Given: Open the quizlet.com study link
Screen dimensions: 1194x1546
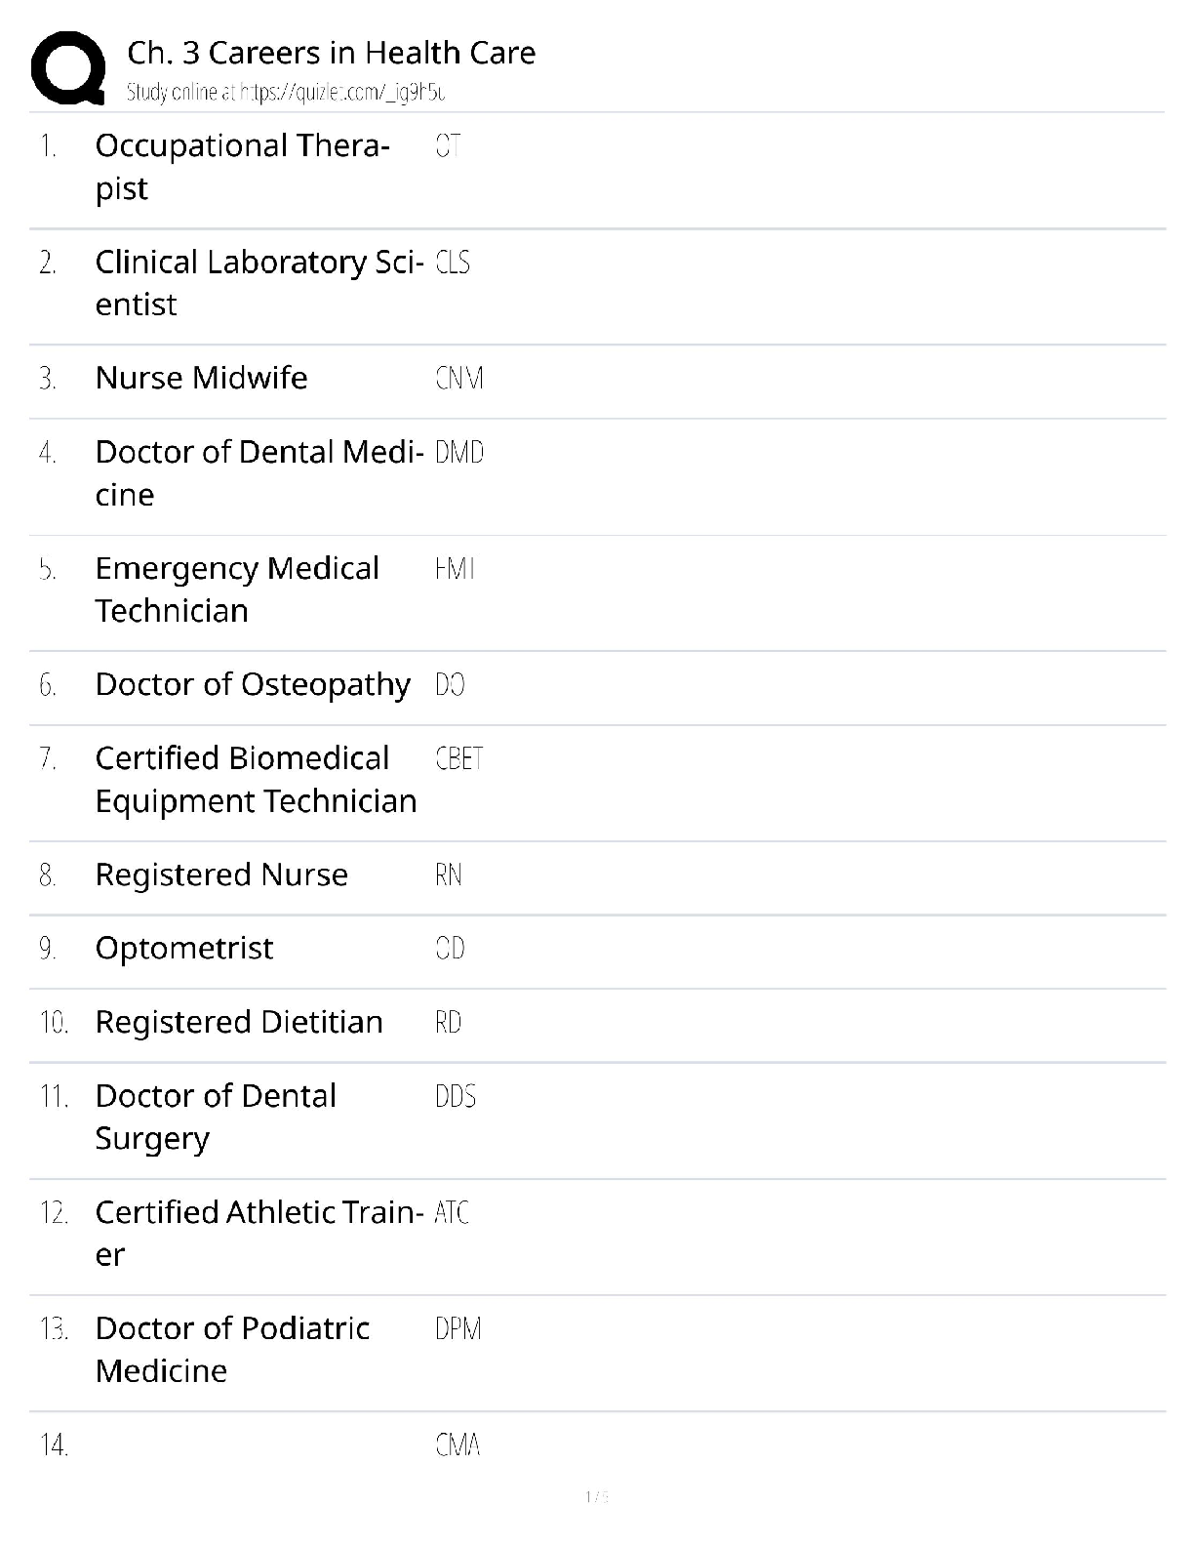Looking at the screenshot, I should click(x=286, y=93).
